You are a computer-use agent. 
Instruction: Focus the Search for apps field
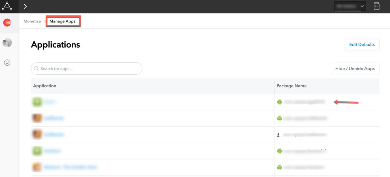click(x=90, y=69)
